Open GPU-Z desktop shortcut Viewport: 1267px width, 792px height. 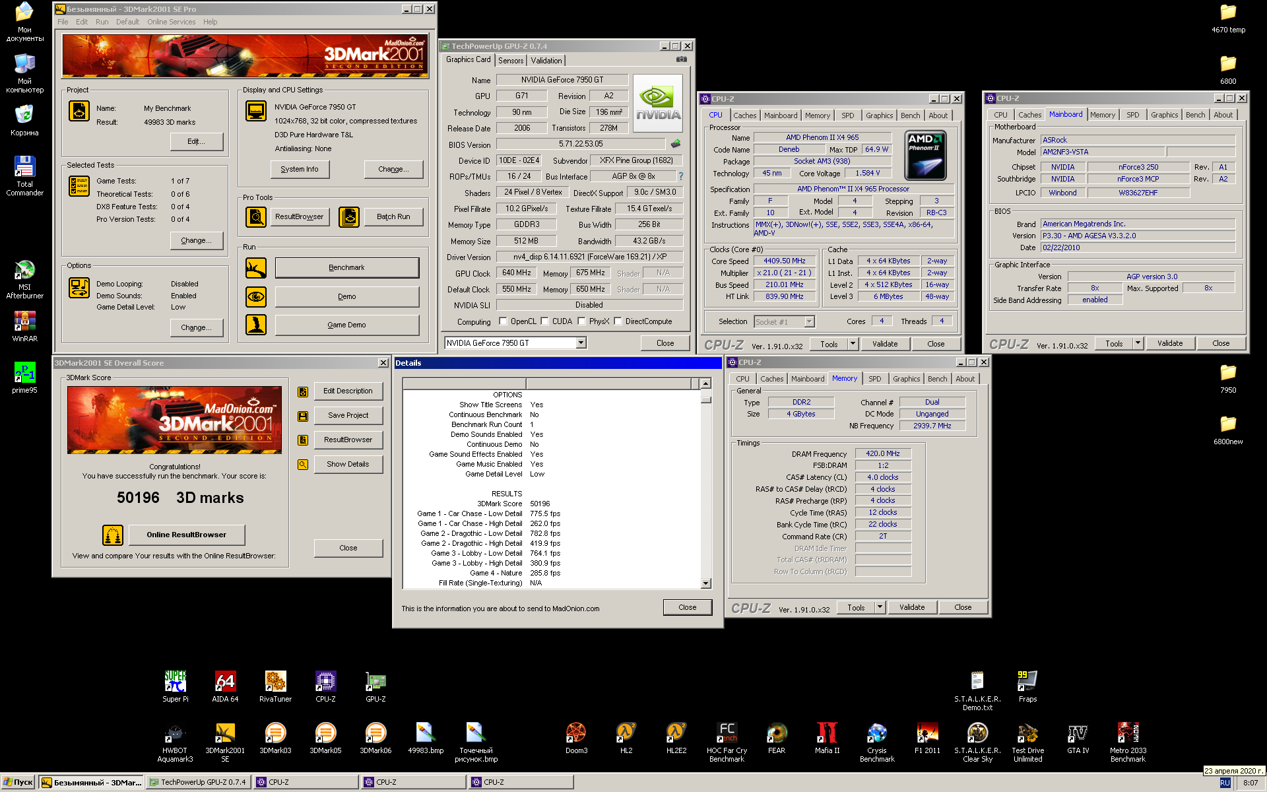[x=375, y=686]
